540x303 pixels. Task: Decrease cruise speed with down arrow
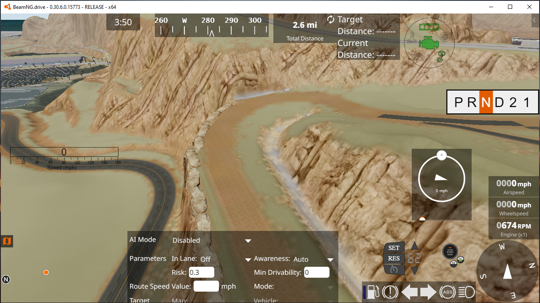[x=415, y=271]
